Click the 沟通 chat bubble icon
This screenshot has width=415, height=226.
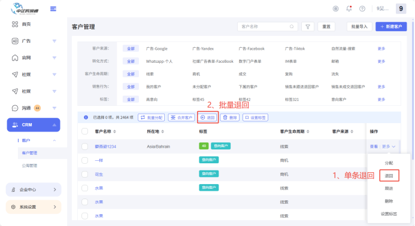tap(15, 108)
